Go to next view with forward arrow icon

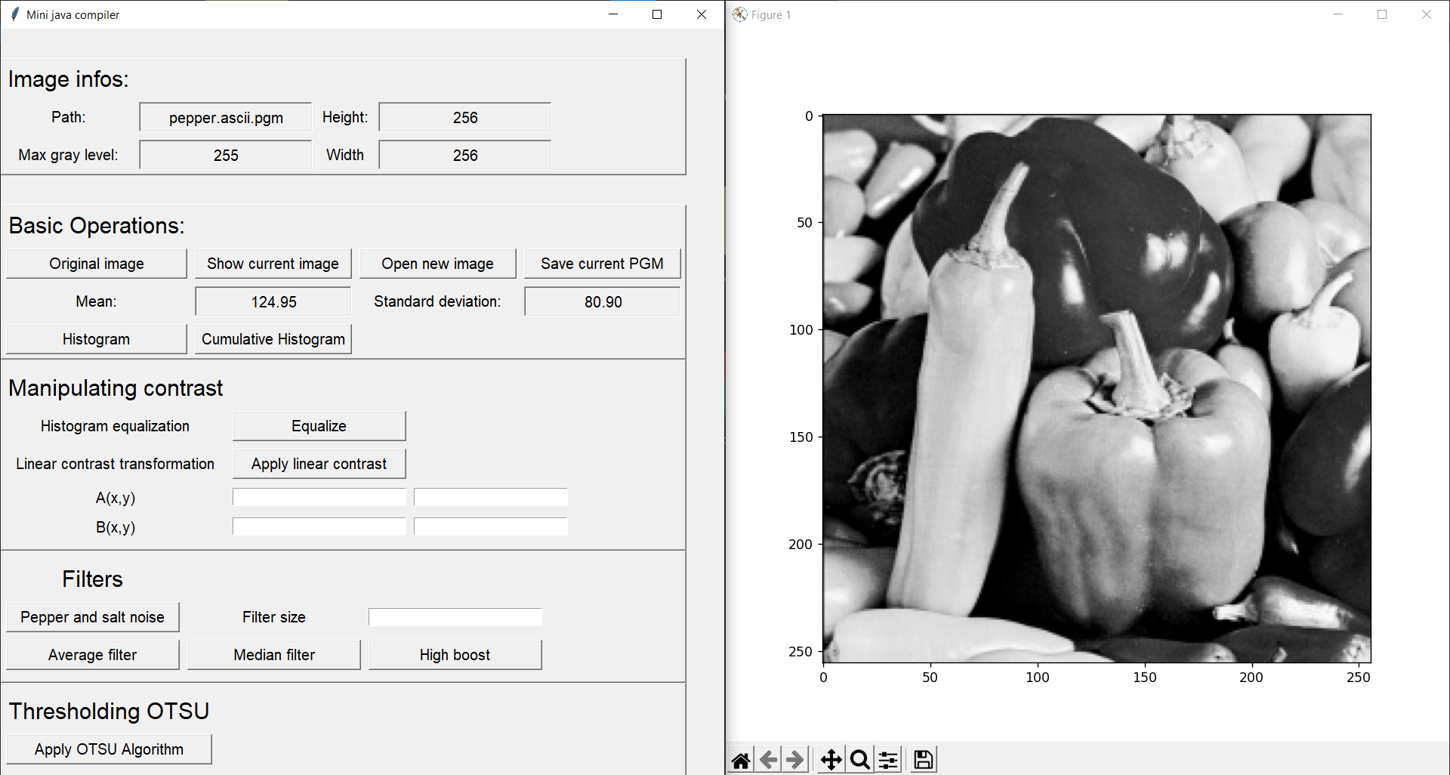click(x=795, y=759)
